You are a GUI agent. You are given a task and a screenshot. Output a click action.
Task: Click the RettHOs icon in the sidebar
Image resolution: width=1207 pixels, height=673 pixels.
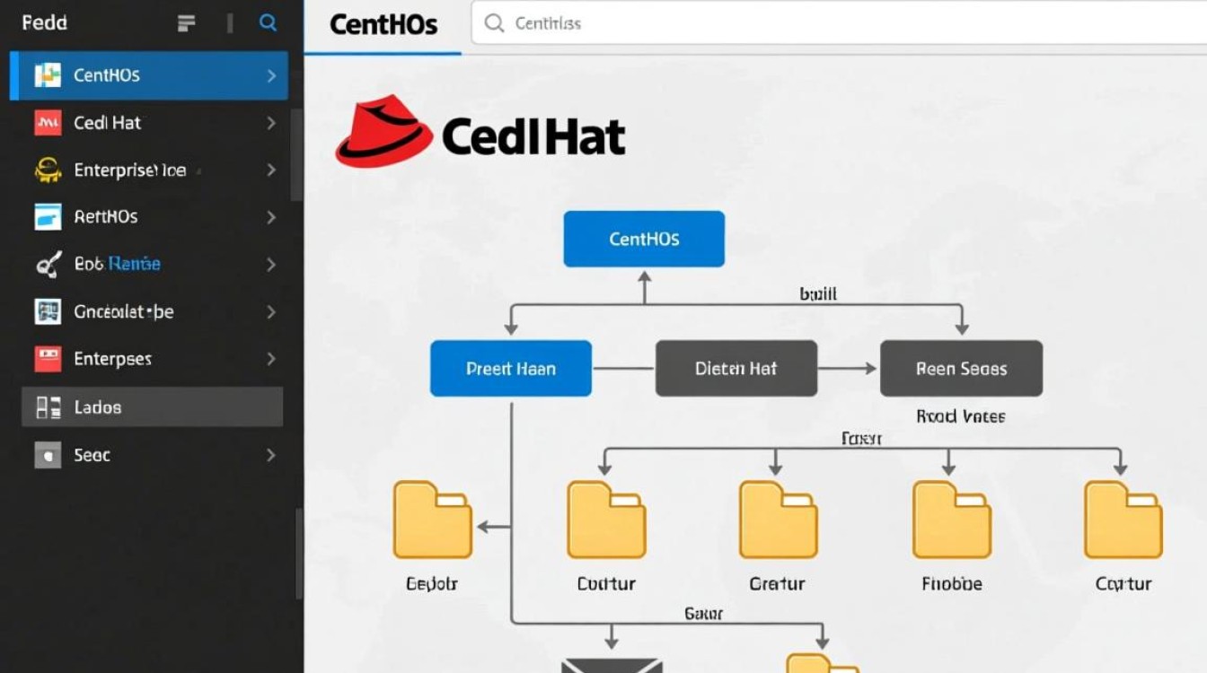pos(48,216)
